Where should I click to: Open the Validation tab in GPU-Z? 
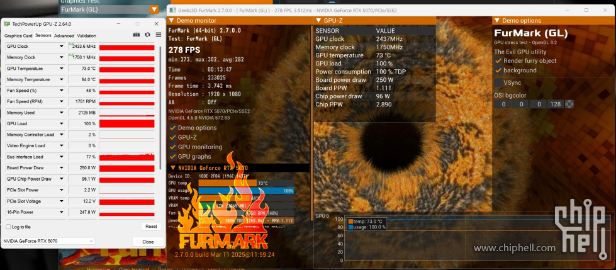86,36
